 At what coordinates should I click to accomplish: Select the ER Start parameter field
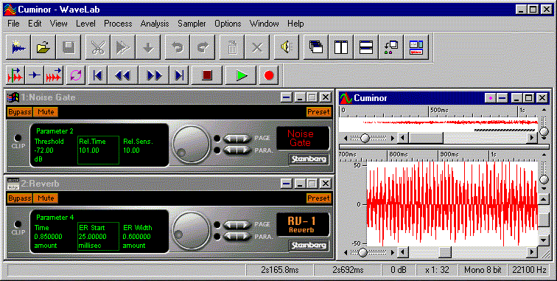99,237
